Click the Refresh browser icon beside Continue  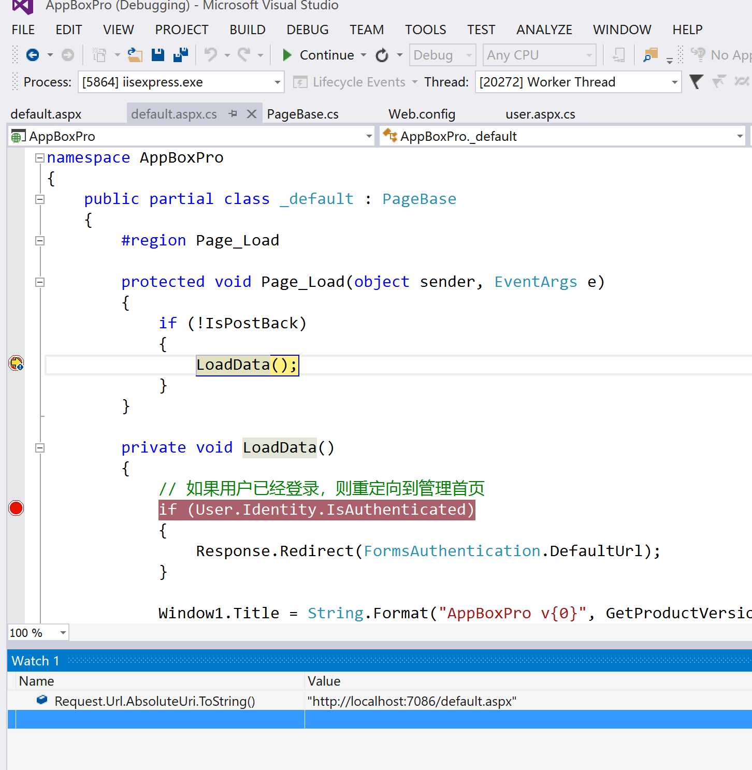click(382, 55)
